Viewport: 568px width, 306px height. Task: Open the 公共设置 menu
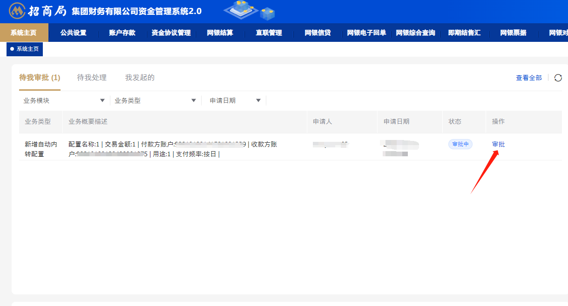click(x=73, y=33)
